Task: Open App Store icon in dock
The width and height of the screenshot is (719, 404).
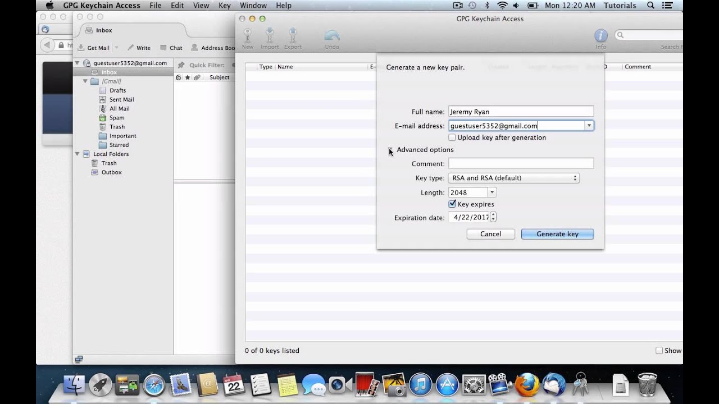Action: click(447, 385)
